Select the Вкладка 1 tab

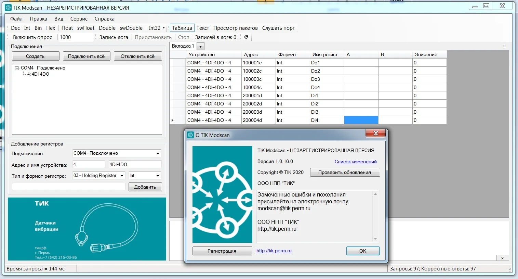click(183, 46)
